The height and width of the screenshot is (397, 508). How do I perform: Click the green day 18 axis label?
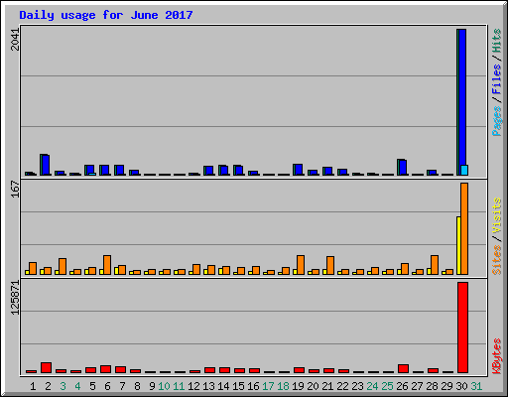pos(283,386)
